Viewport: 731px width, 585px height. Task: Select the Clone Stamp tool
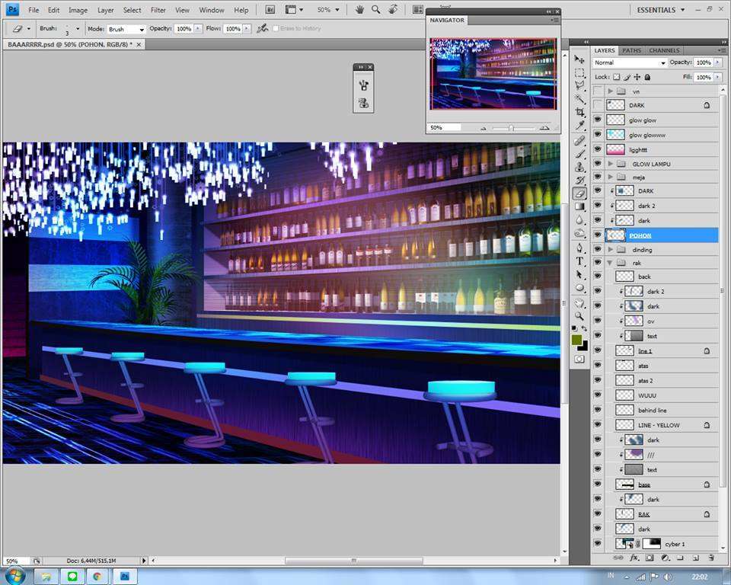pyautogui.click(x=579, y=167)
